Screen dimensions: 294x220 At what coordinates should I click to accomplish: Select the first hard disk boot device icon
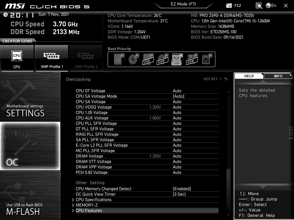119,59
